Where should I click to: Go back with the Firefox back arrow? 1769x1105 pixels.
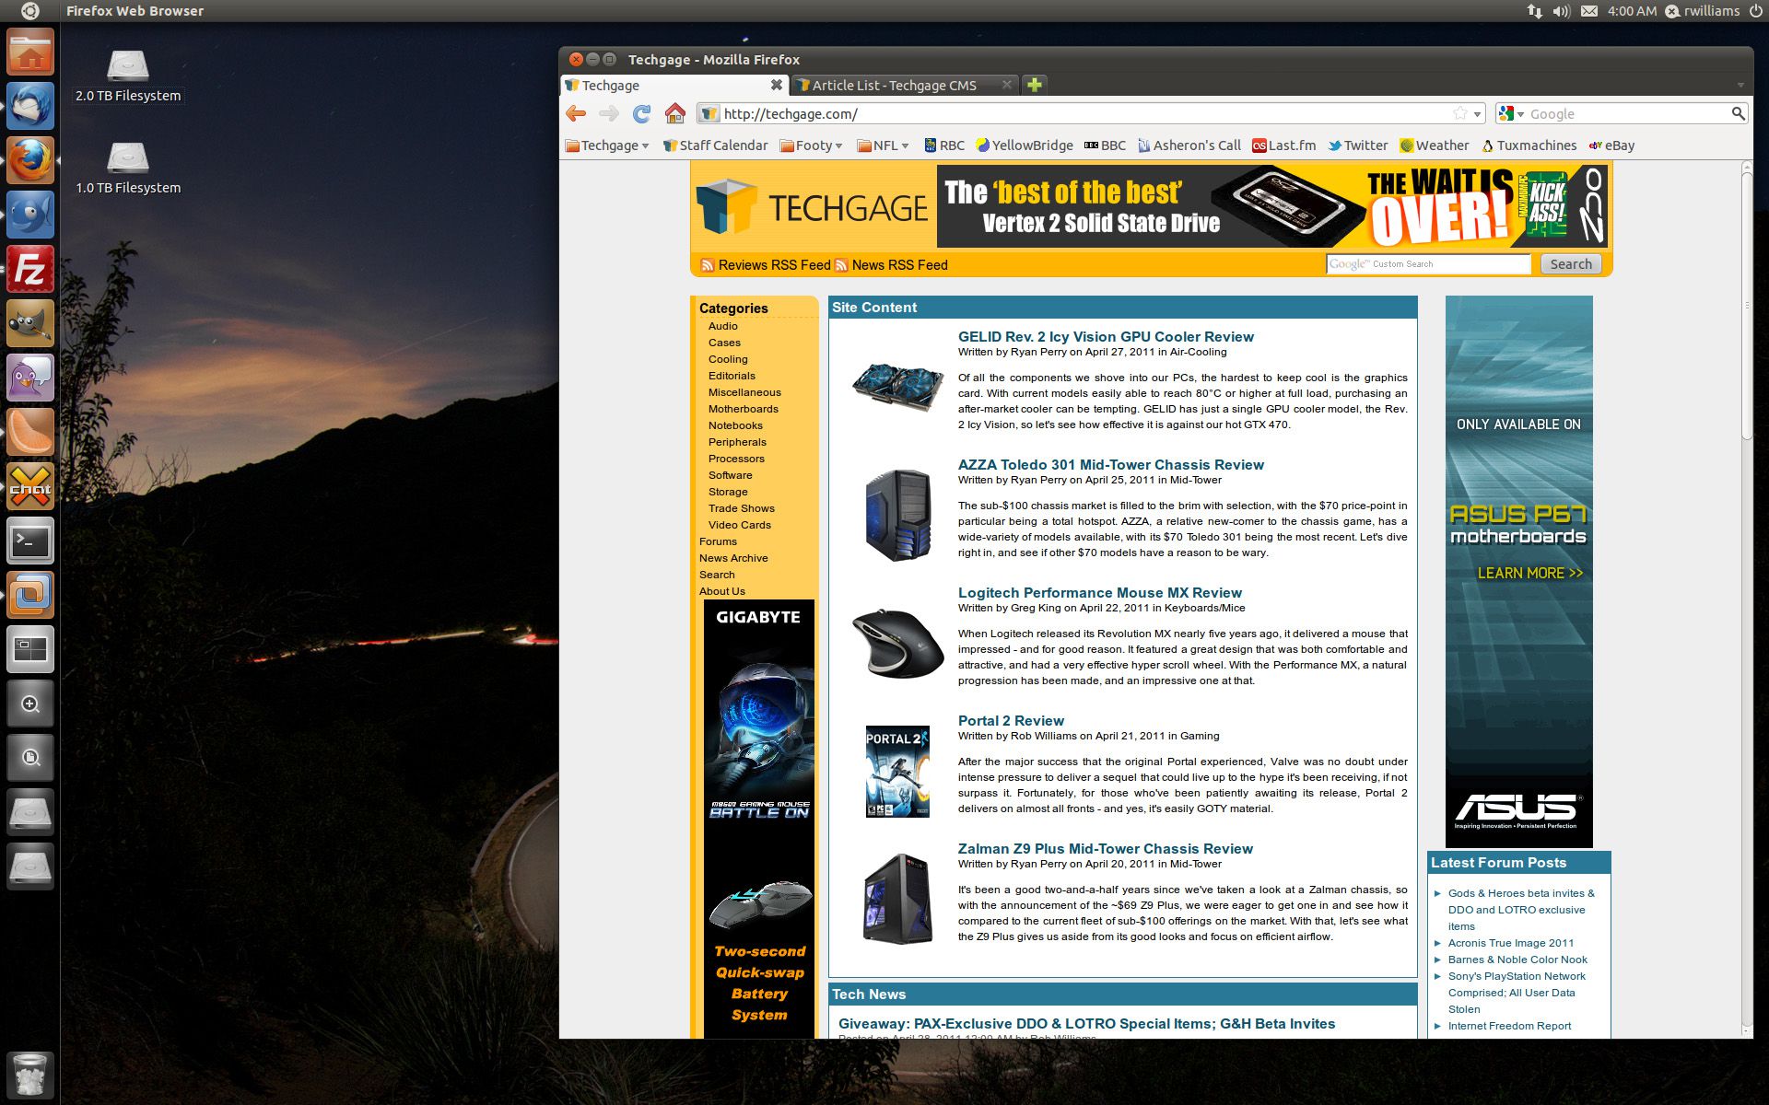pos(577,113)
